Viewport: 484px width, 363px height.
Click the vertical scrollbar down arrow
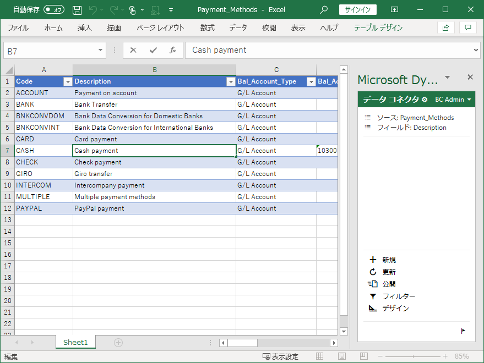pos(344,331)
